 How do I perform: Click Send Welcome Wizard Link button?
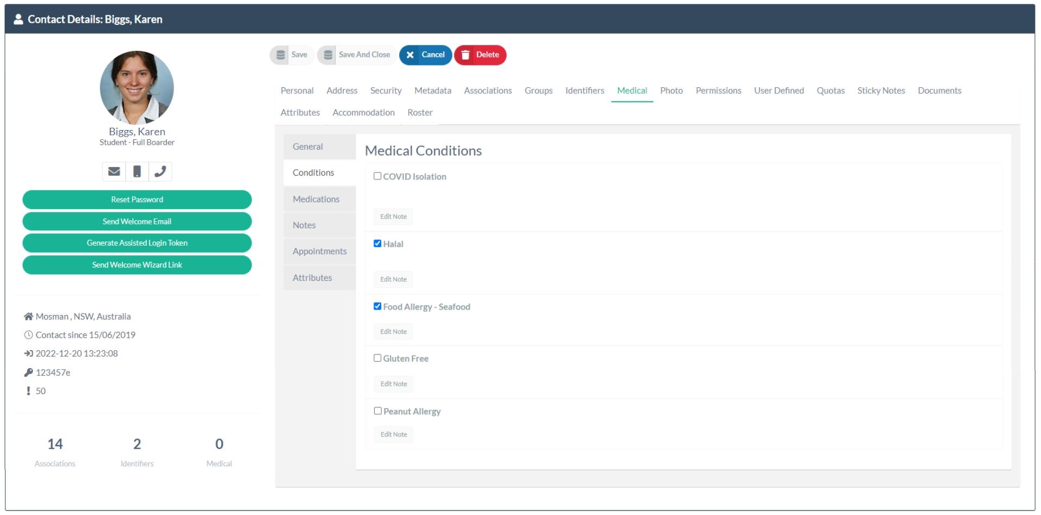137,265
